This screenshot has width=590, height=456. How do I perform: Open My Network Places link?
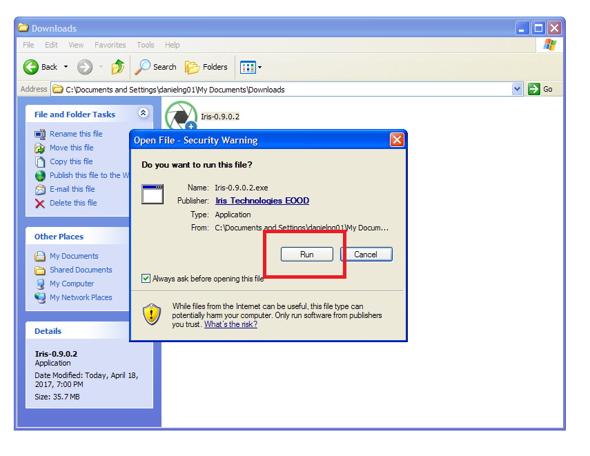tap(81, 297)
